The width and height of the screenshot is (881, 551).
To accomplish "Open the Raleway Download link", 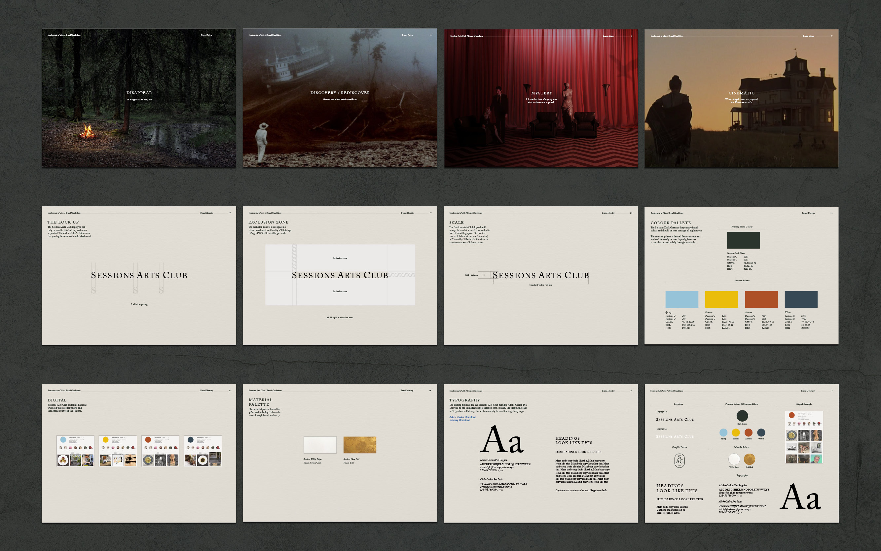I will [459, 420].
